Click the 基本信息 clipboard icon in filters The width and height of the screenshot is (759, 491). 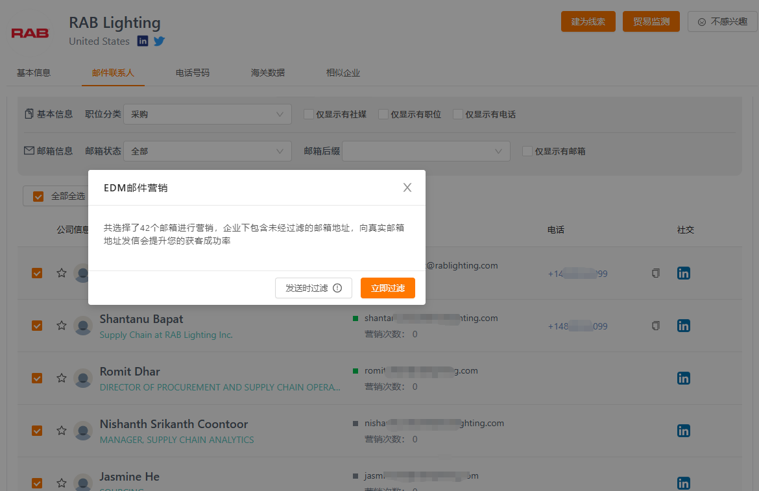(29, 114)
